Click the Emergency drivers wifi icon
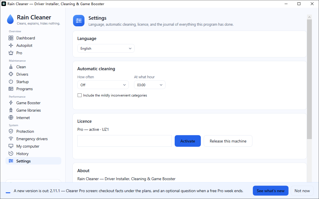This screenshot has height=199, width=319. click(x=11, y=139)
